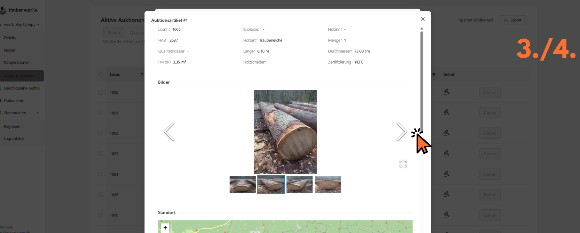Open fullscreen view of the log image
Image resolution: width=580 pixels, height=233 pixels.
403,164
